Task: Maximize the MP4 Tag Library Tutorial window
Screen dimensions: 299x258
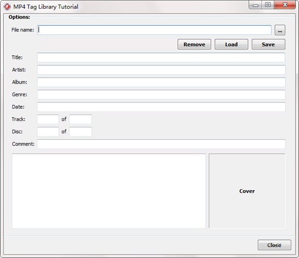Action: coord(268,5)
